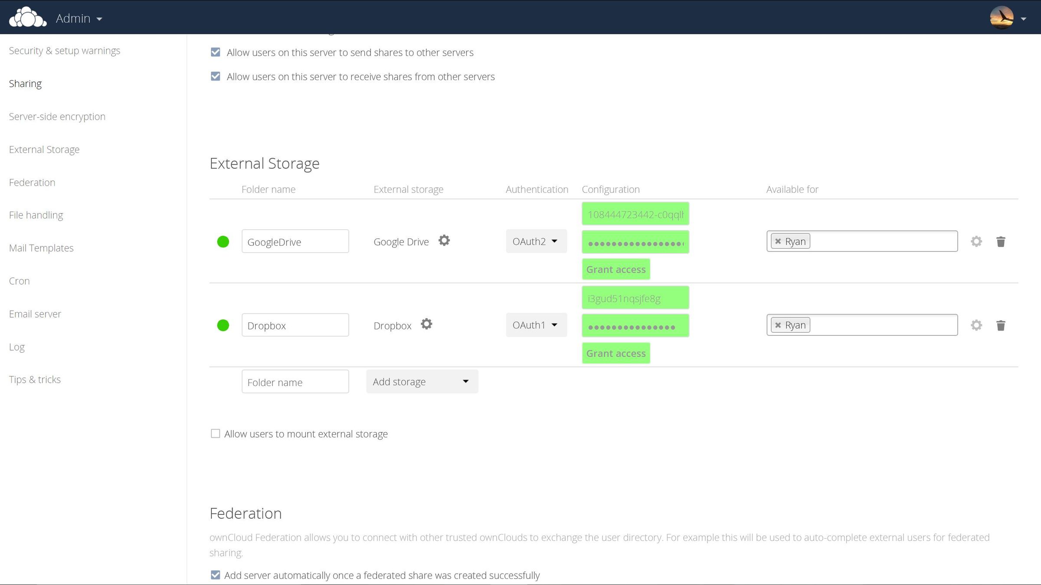This screenshot has width=1041, height=585.
Task: Expand the Add storage dropdown
Action: (421, 381)
